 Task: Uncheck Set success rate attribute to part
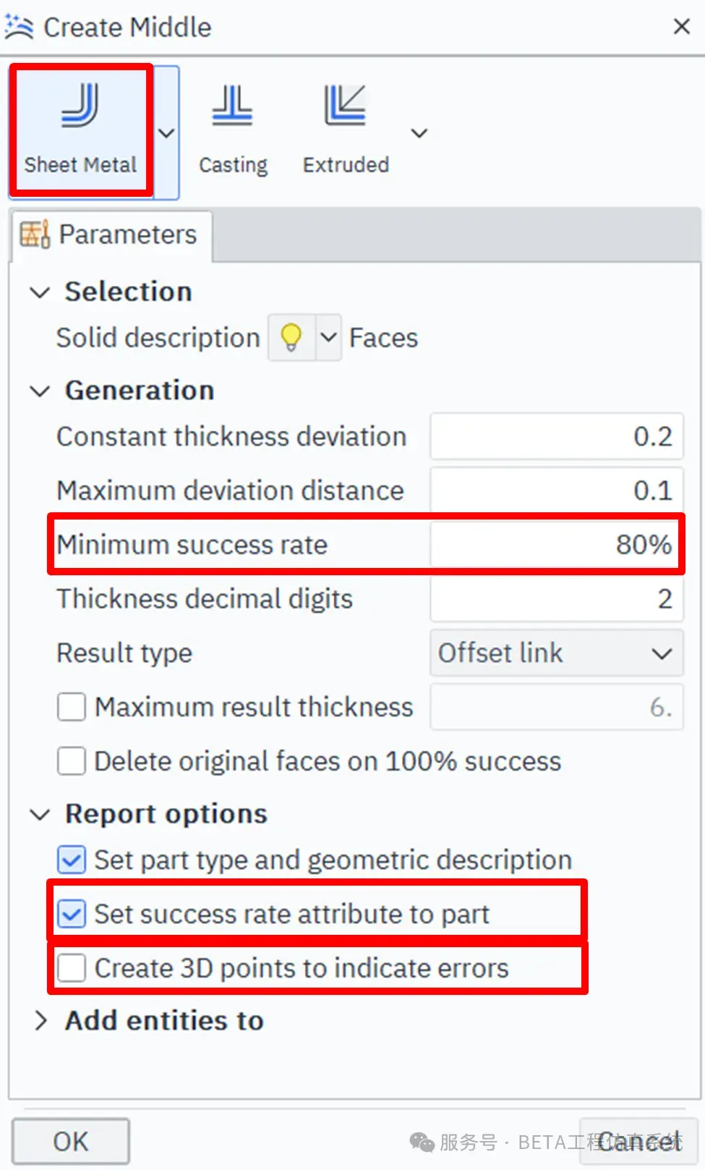pyautogui.click(x=72, y=914)
